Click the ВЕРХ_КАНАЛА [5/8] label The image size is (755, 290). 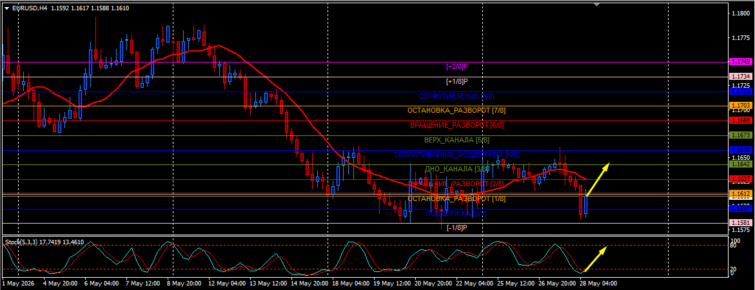[x=456, y=140]
